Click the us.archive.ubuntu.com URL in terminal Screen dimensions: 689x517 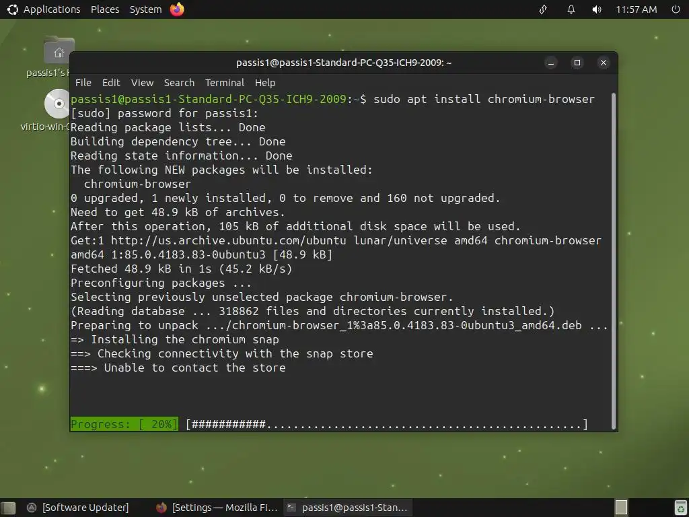click(x=229, y=240)
